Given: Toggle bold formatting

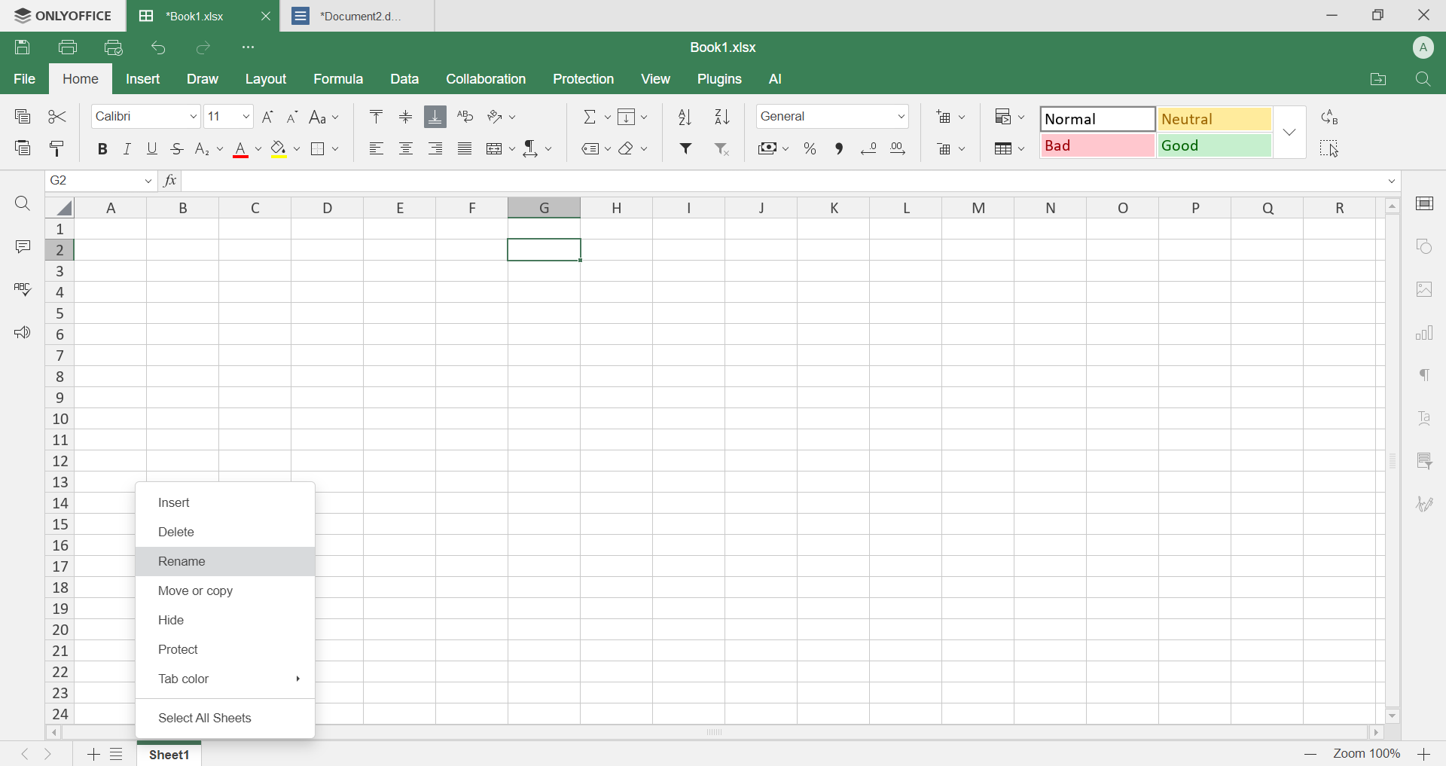Looking at the screenshot, I should coord(102,148).
